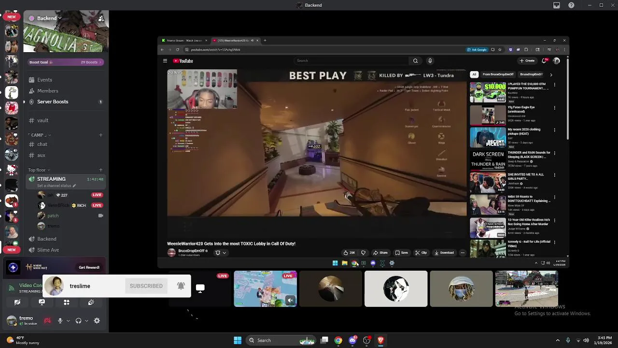Toggle the SUBSCRIBED button for treslime

point(146,286)
